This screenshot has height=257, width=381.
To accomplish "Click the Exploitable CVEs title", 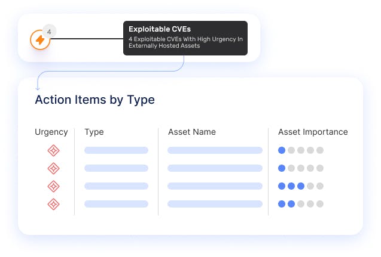I will [160, 29].
